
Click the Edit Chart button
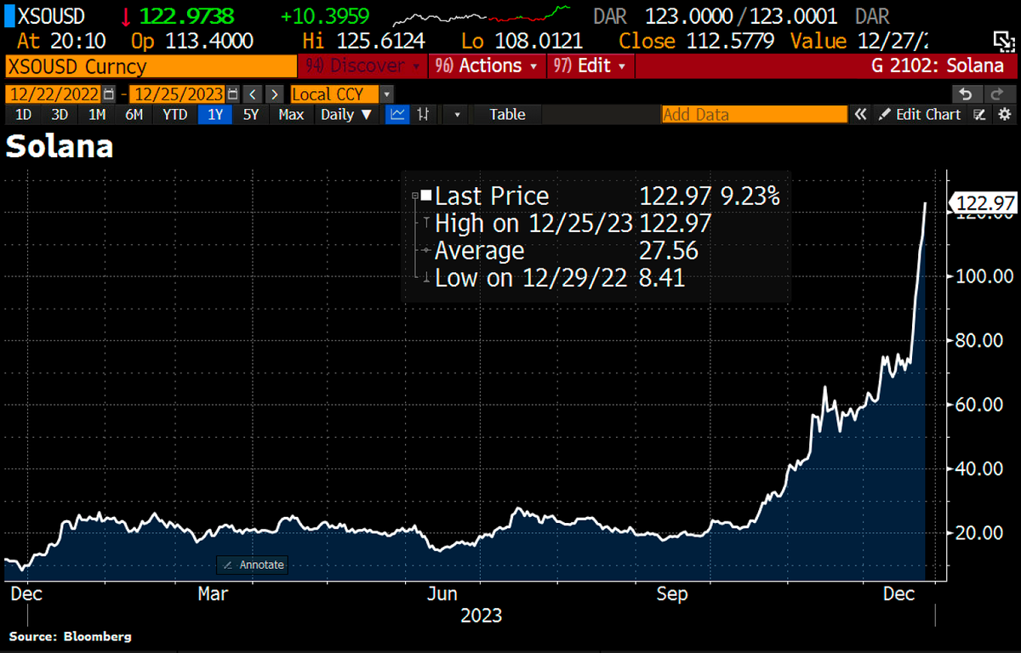(x=920, y=115)
